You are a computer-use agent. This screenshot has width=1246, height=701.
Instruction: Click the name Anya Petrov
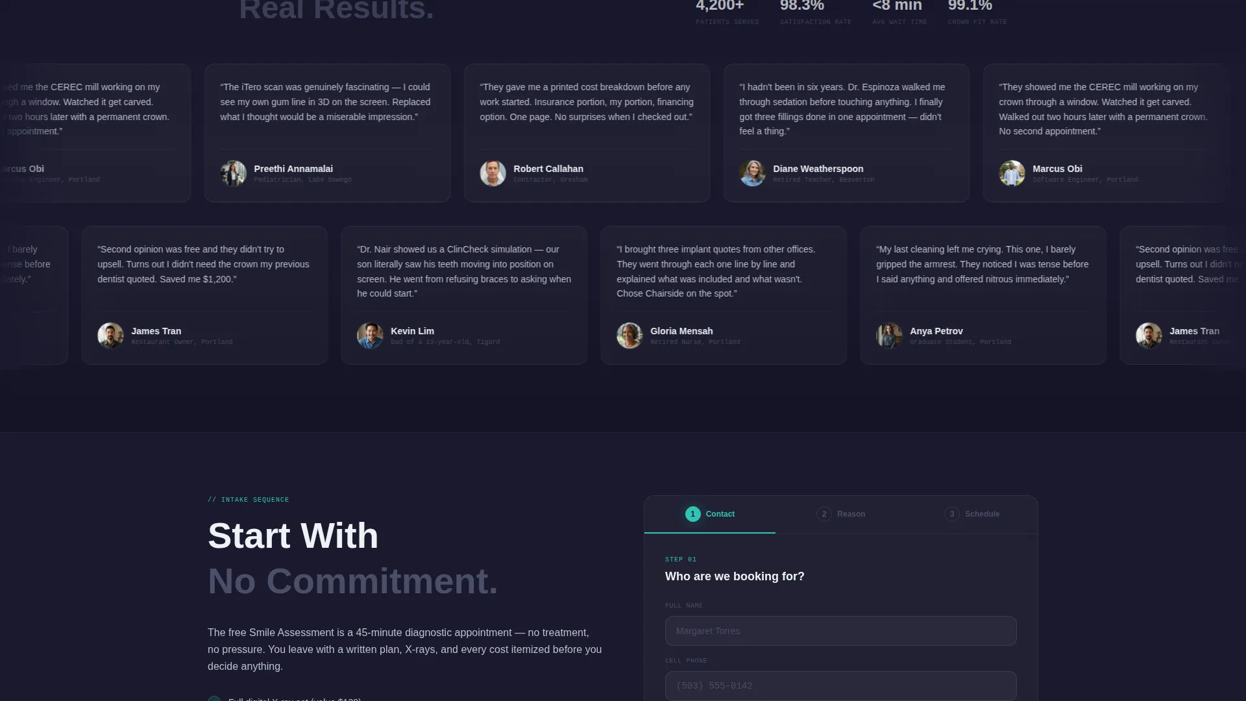point(936,331)
